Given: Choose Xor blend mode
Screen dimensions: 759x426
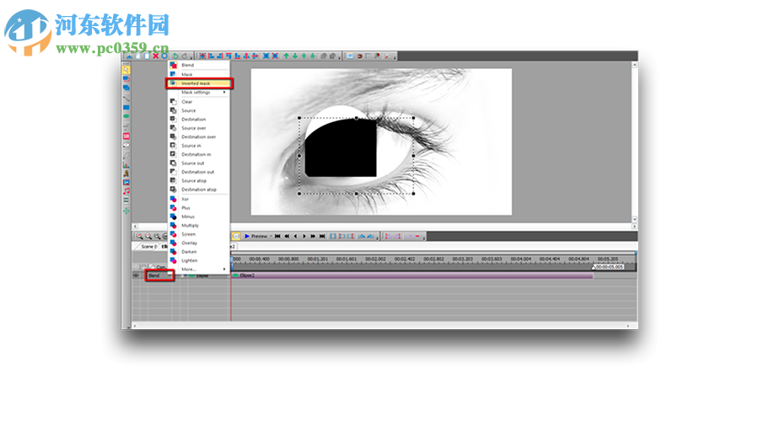Looking at the screenshot, I should [198, 199].
